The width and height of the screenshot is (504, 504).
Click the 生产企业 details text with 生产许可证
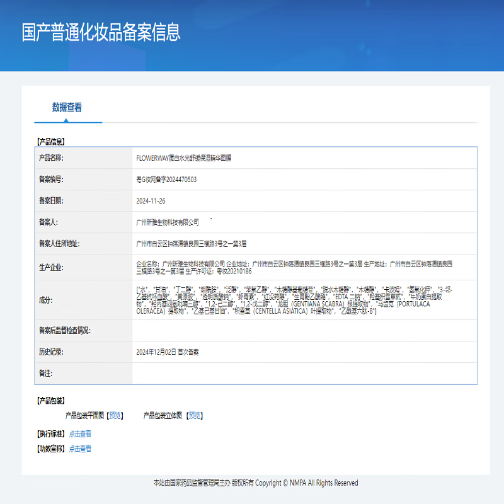pos(294,268)
